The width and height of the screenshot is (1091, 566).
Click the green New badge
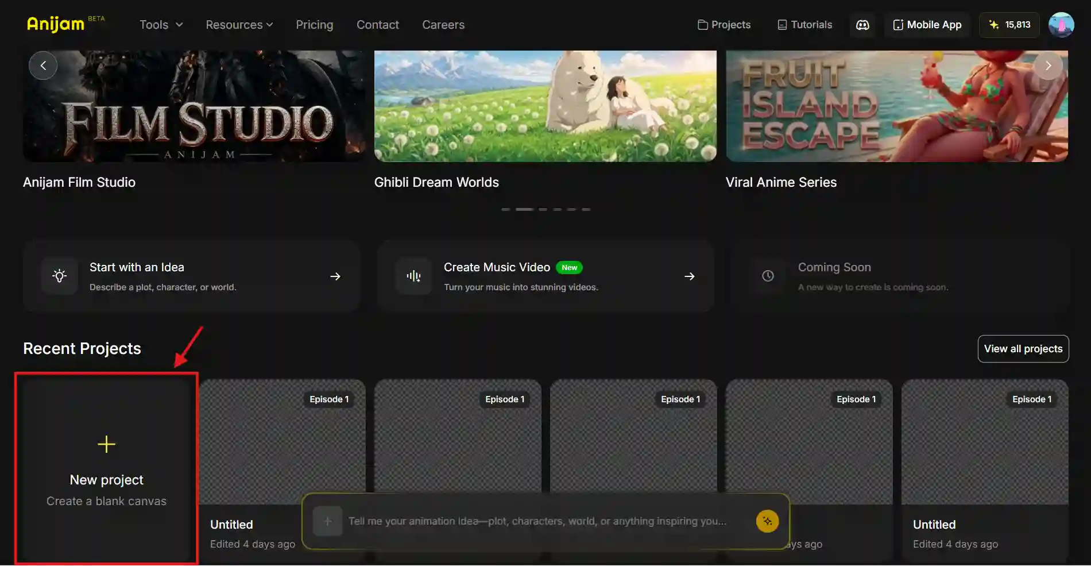click(569, 268)
